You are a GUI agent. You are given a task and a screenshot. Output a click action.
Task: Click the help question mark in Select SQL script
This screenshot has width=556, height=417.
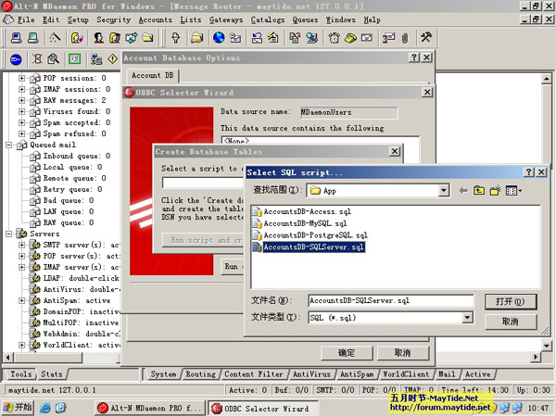pos(527,171)
